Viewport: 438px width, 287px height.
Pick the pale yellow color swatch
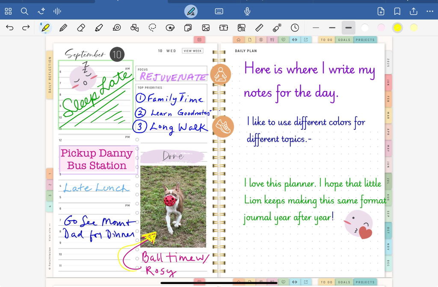414,28
